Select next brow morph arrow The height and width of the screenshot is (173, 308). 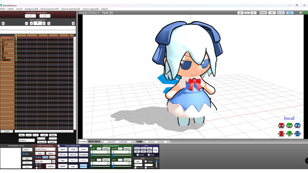tap(109, 163)
